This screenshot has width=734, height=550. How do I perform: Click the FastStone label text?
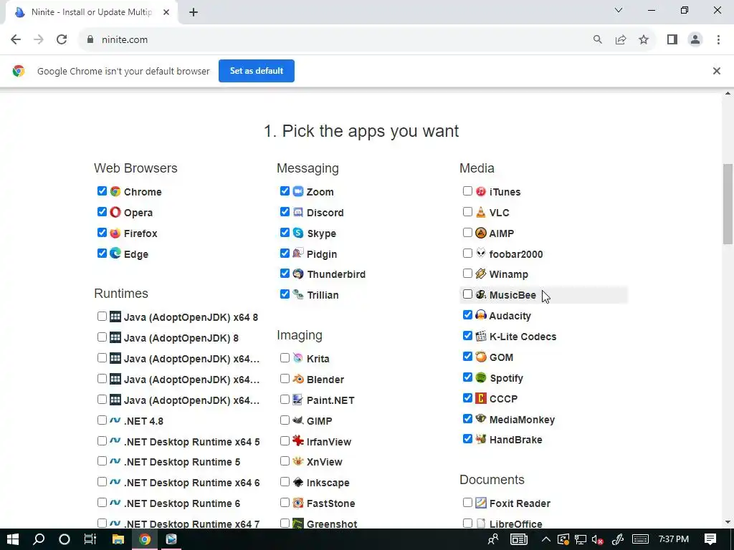331,503
